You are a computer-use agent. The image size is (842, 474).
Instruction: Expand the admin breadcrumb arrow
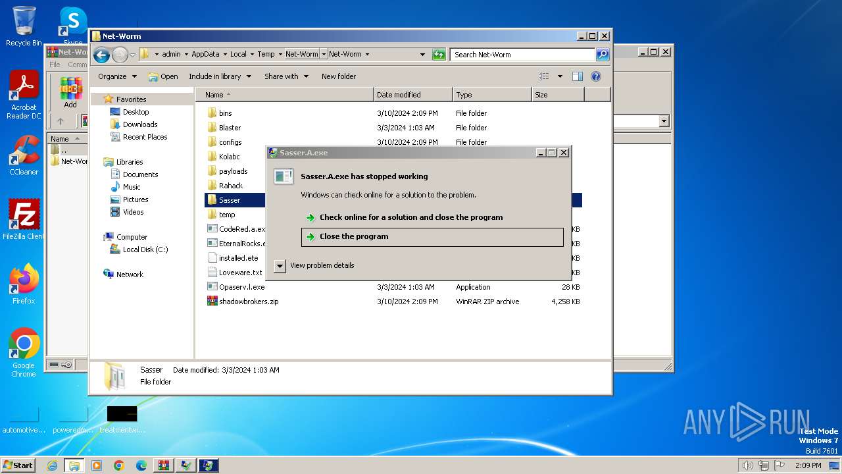186,55
